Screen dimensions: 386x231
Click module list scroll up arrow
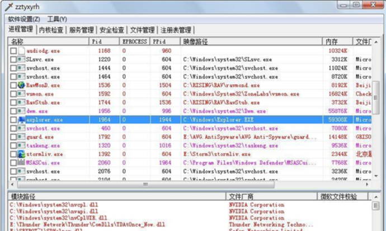(376, 197)
